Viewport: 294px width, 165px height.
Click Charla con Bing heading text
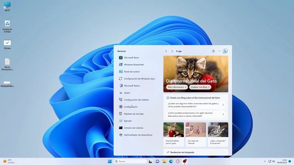click(195, 98)
